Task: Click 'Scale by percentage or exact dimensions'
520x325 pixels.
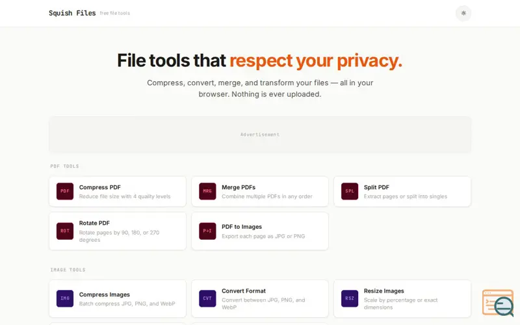Action: [400, 304]
